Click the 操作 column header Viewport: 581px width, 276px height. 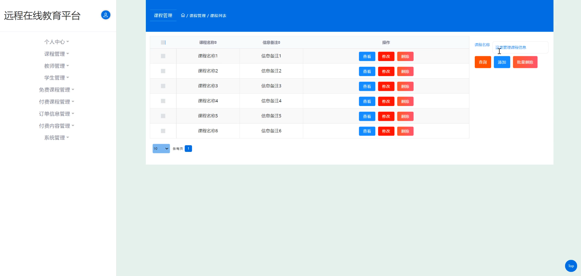click(386, 43)
